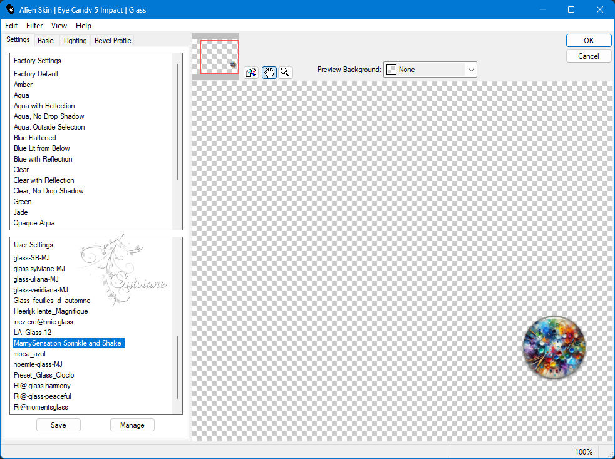
Task: Select the Green preset
Action: (x=23, y=201)
